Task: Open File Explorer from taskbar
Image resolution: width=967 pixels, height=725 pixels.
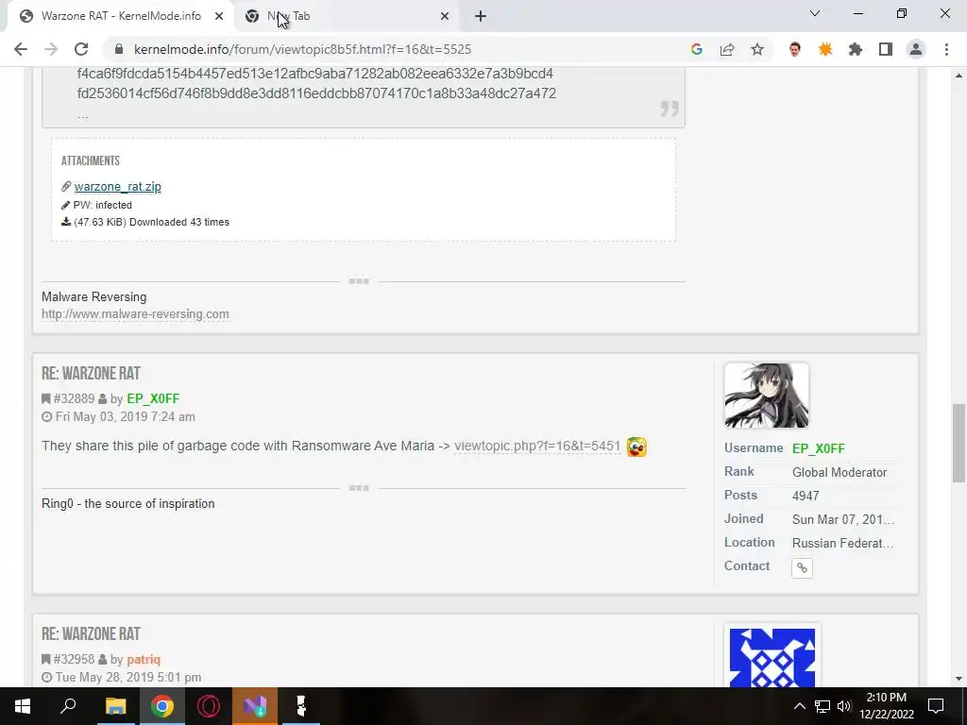Action: [x=115, y=706]
